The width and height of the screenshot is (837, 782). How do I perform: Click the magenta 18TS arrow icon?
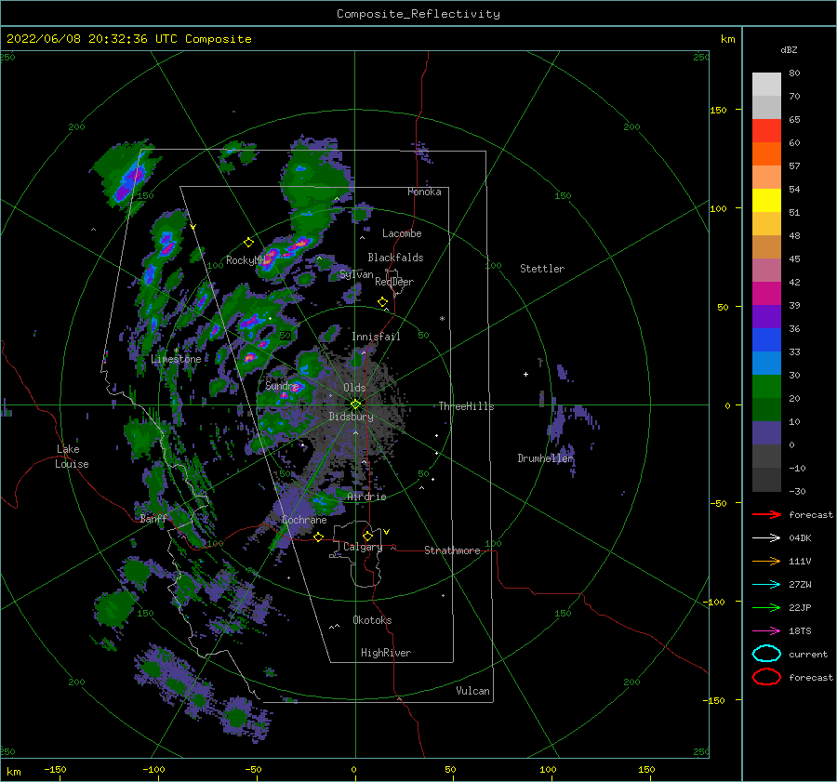[766, 631]
